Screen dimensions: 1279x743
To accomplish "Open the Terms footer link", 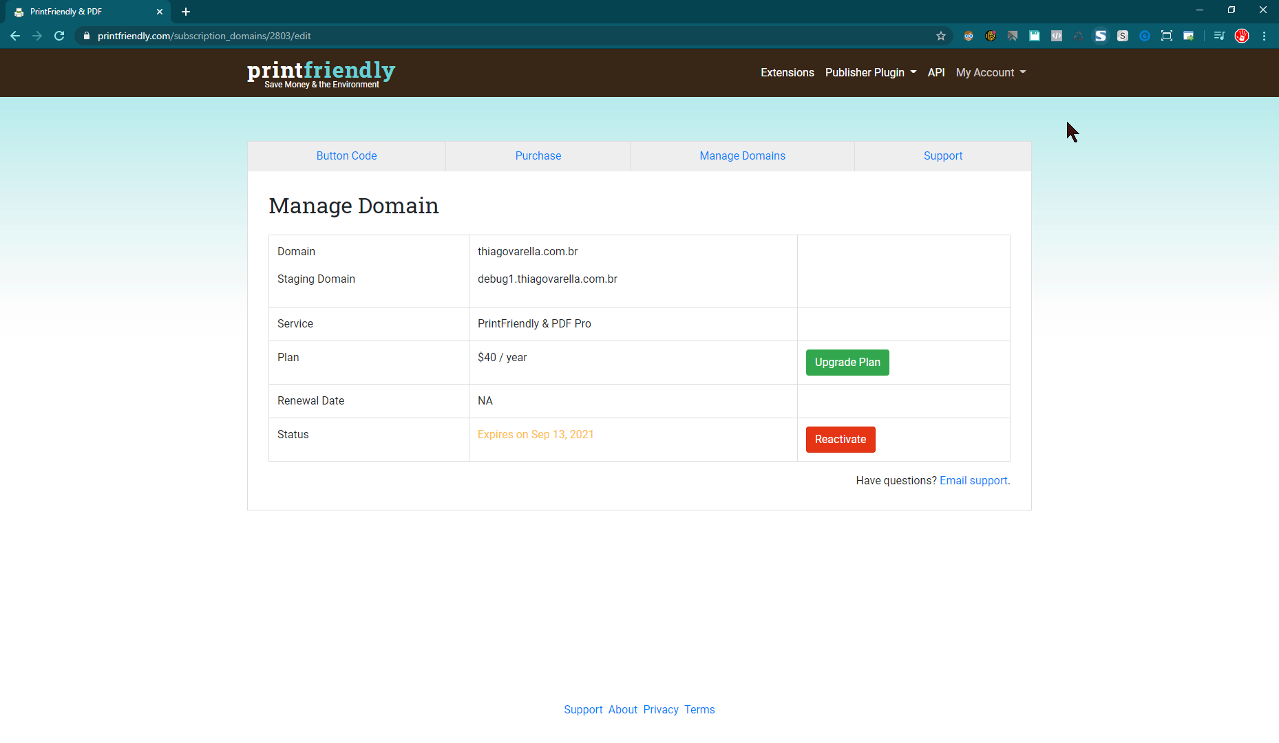I will click(699, 710).
